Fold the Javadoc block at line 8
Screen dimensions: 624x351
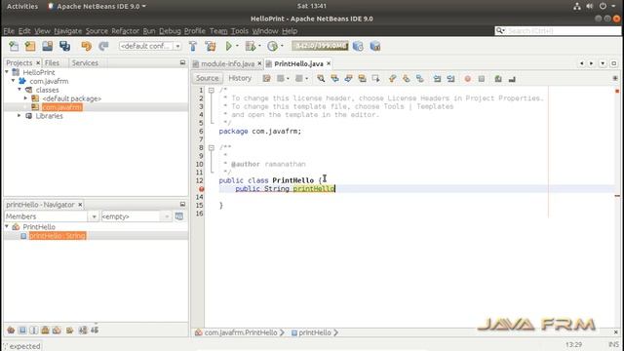click(x=212, y=147)
